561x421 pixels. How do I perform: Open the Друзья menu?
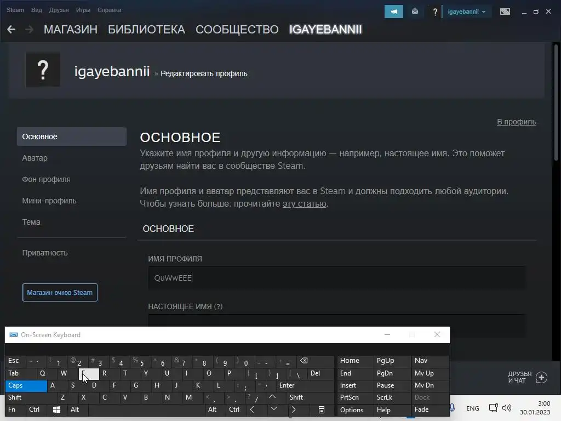tap(59, 10)
